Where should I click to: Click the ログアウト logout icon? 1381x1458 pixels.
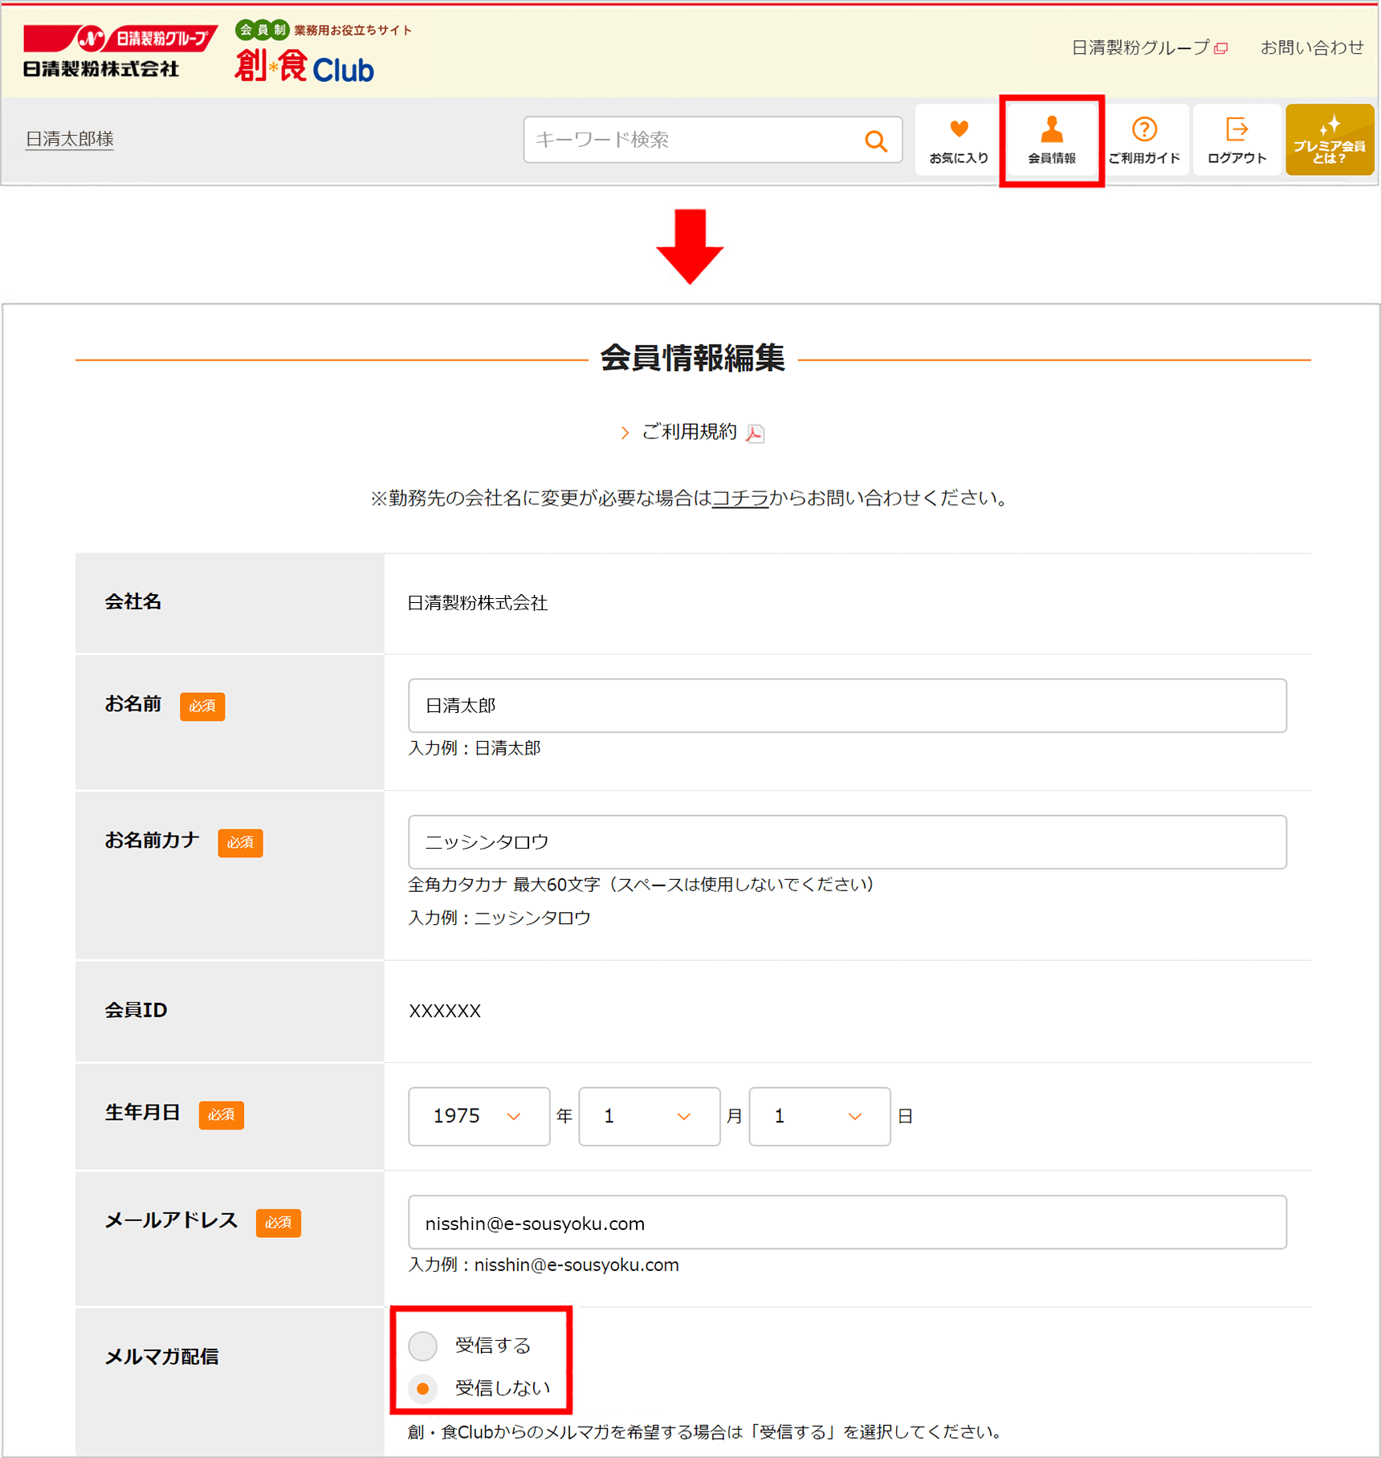click(x=1236, y=140)
